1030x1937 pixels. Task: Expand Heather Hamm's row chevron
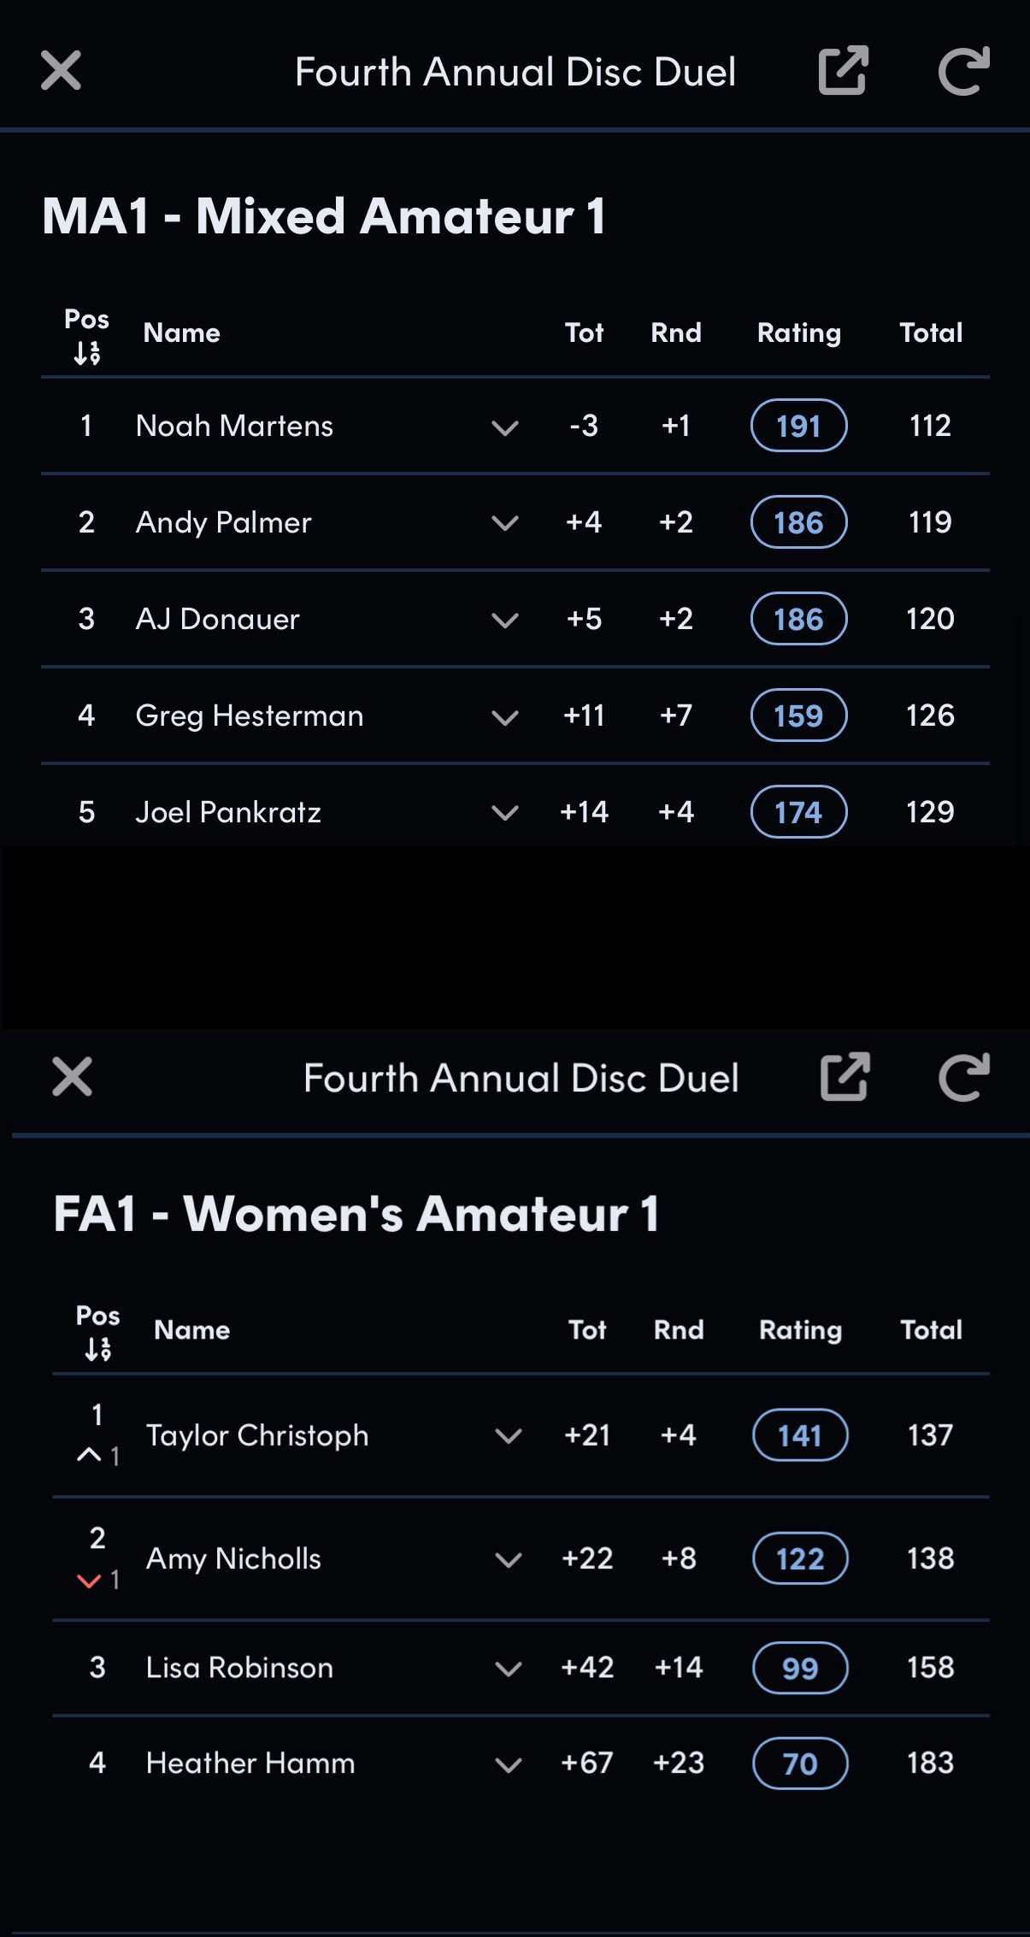(509, 1764)
